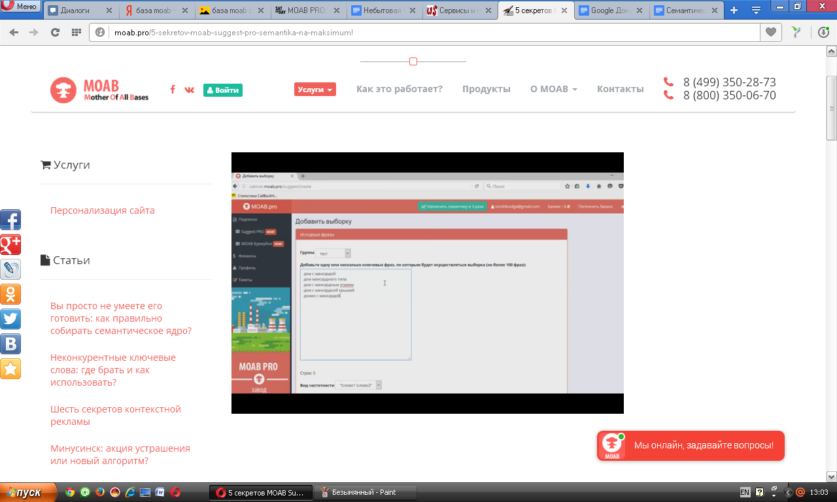
Task: Open the downloads arrow icon in toolbar
Action: point(824,32)
